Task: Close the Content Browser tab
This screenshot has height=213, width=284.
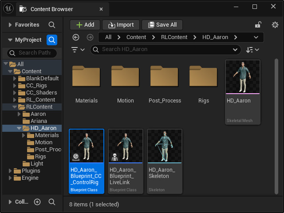Action: pos(101,9)
